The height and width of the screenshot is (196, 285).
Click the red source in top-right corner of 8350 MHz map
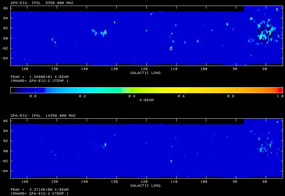(277, 9)
